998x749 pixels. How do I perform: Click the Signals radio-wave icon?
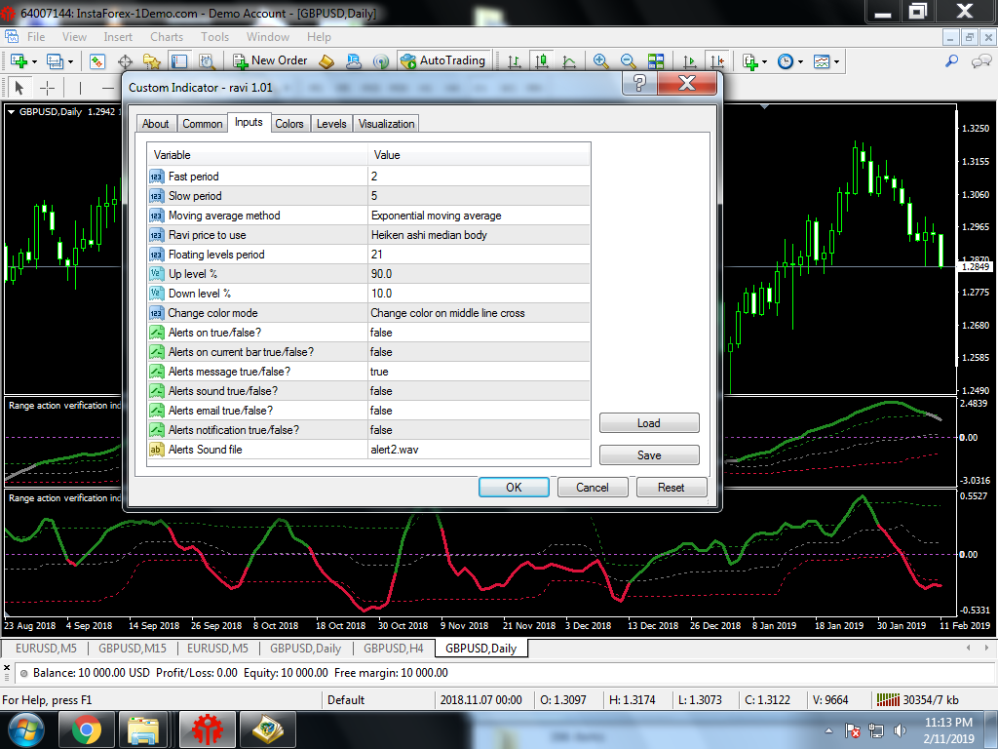[381, 61]
